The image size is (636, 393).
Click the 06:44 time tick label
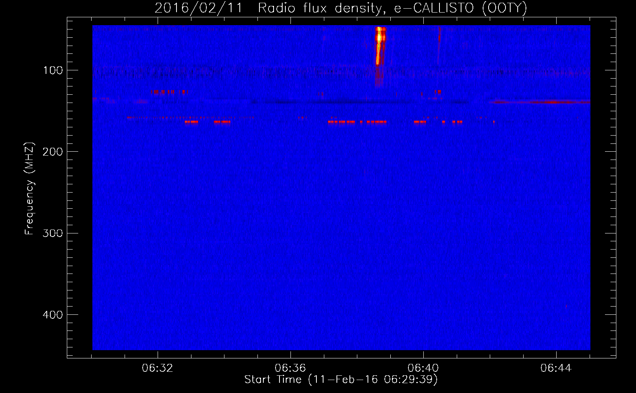(556, 368)
